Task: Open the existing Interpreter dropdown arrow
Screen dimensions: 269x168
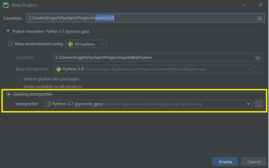Action: point(248,104)
